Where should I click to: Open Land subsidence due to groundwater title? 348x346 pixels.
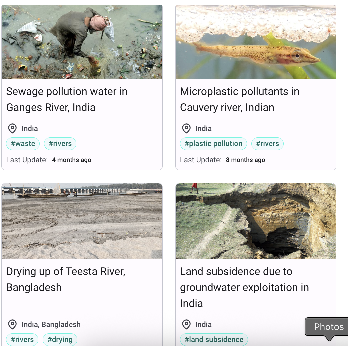click(244, 287)
